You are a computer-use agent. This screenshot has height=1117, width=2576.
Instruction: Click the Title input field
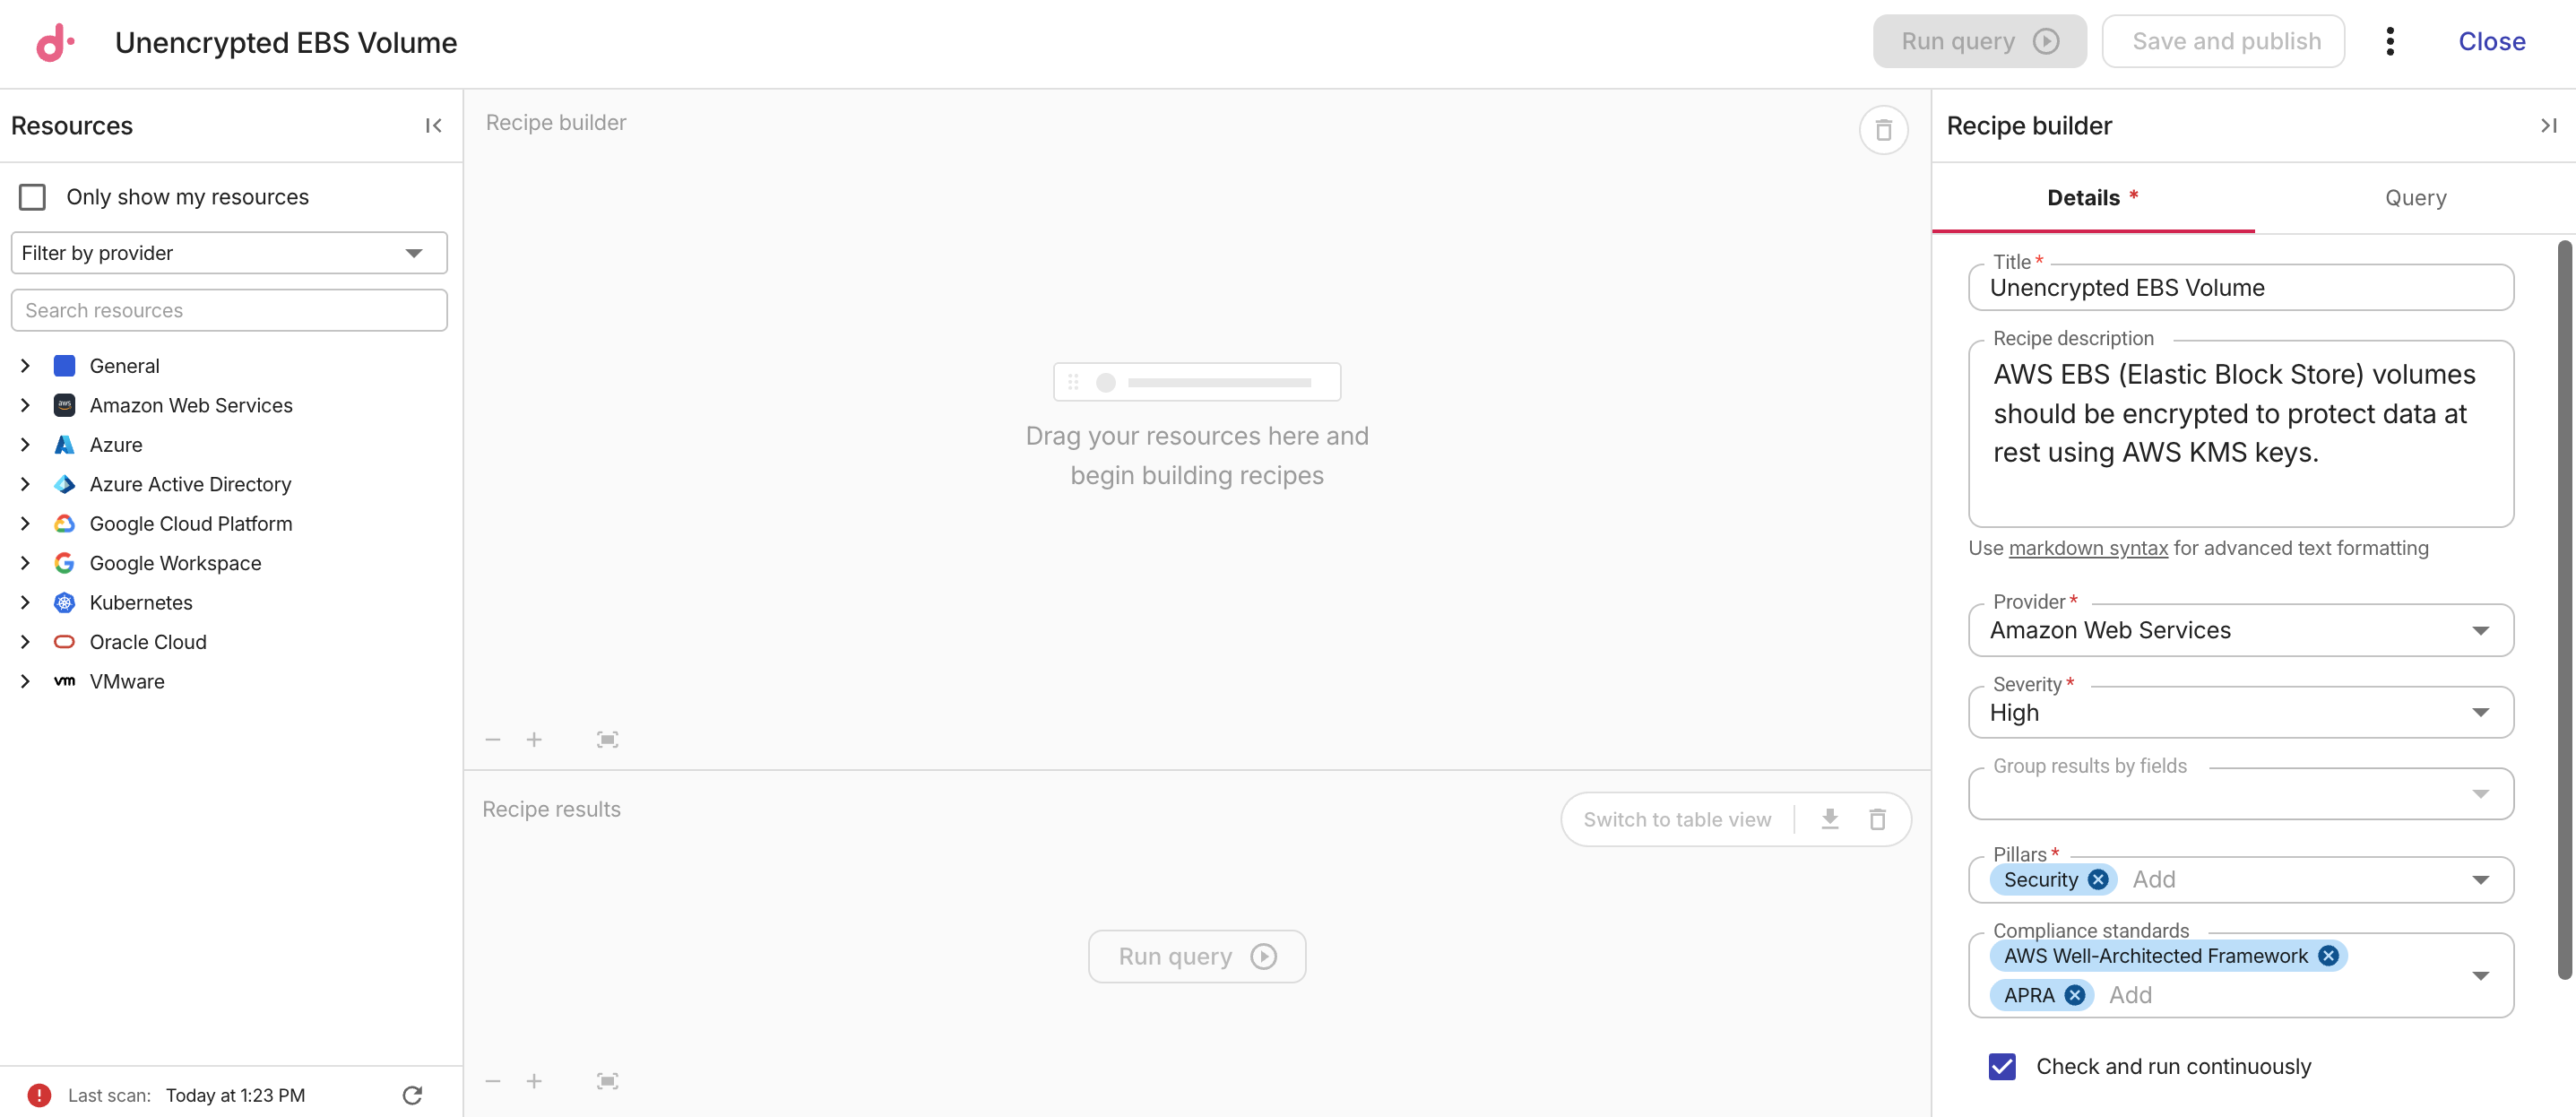tap(2240, 288)
